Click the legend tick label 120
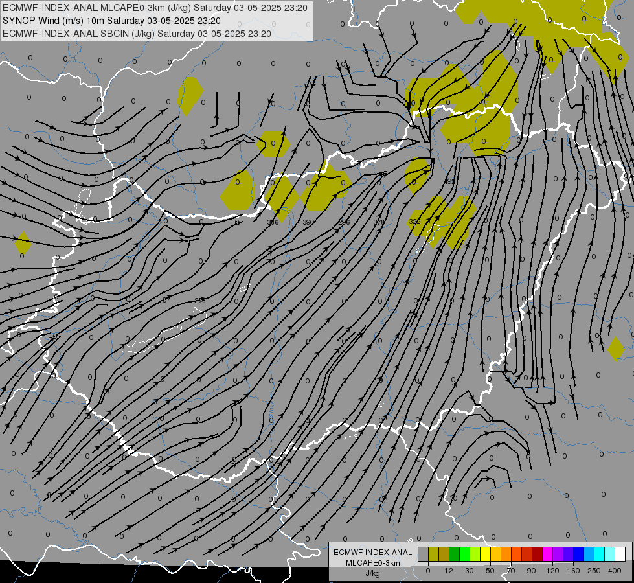Viewport: 634px width, 583px height. point(552,571)
